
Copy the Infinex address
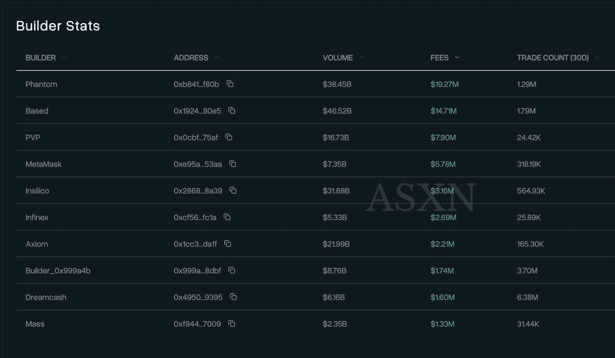227,217
